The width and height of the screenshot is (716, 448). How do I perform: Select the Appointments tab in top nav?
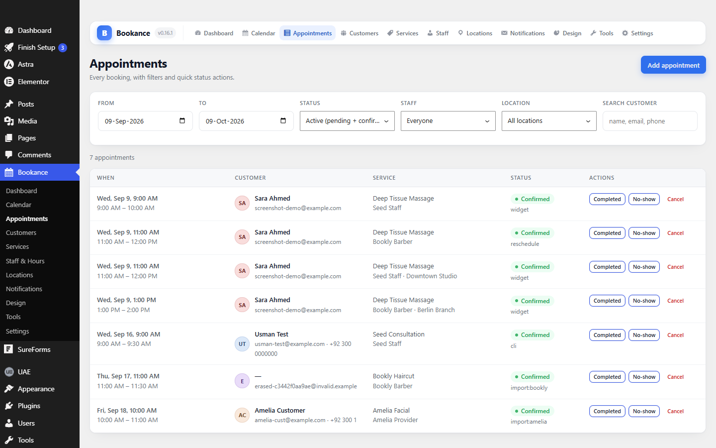coord(308,33)
